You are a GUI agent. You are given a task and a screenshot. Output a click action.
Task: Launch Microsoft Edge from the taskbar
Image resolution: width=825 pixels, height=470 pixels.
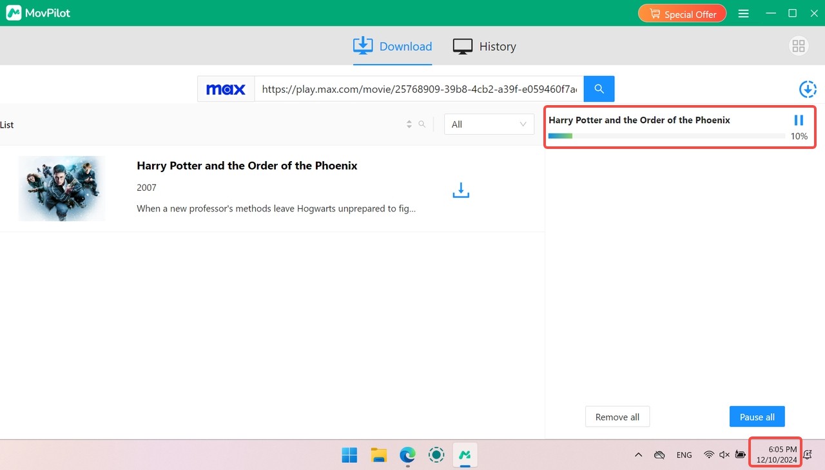pyautogui.click(x=407, y=455)
